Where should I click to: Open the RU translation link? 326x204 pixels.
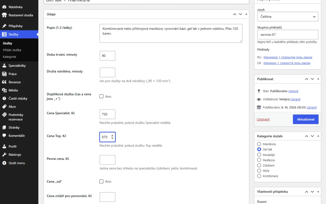pos(288,57)
